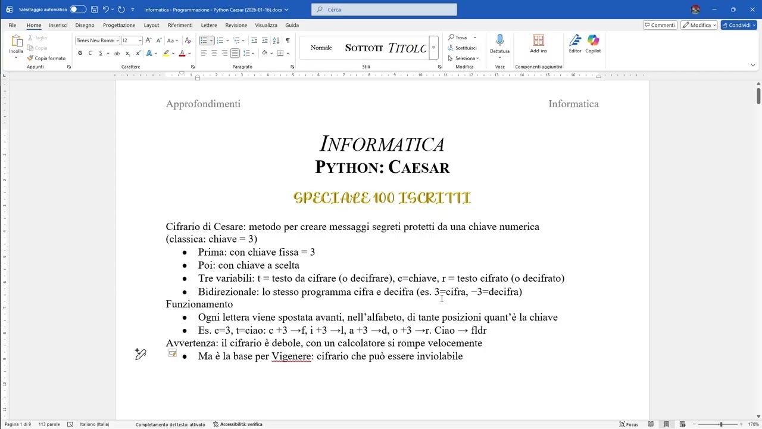Toggle Focus mode in the status bar
Screen dimensions: 762x429
pos(629,424)
